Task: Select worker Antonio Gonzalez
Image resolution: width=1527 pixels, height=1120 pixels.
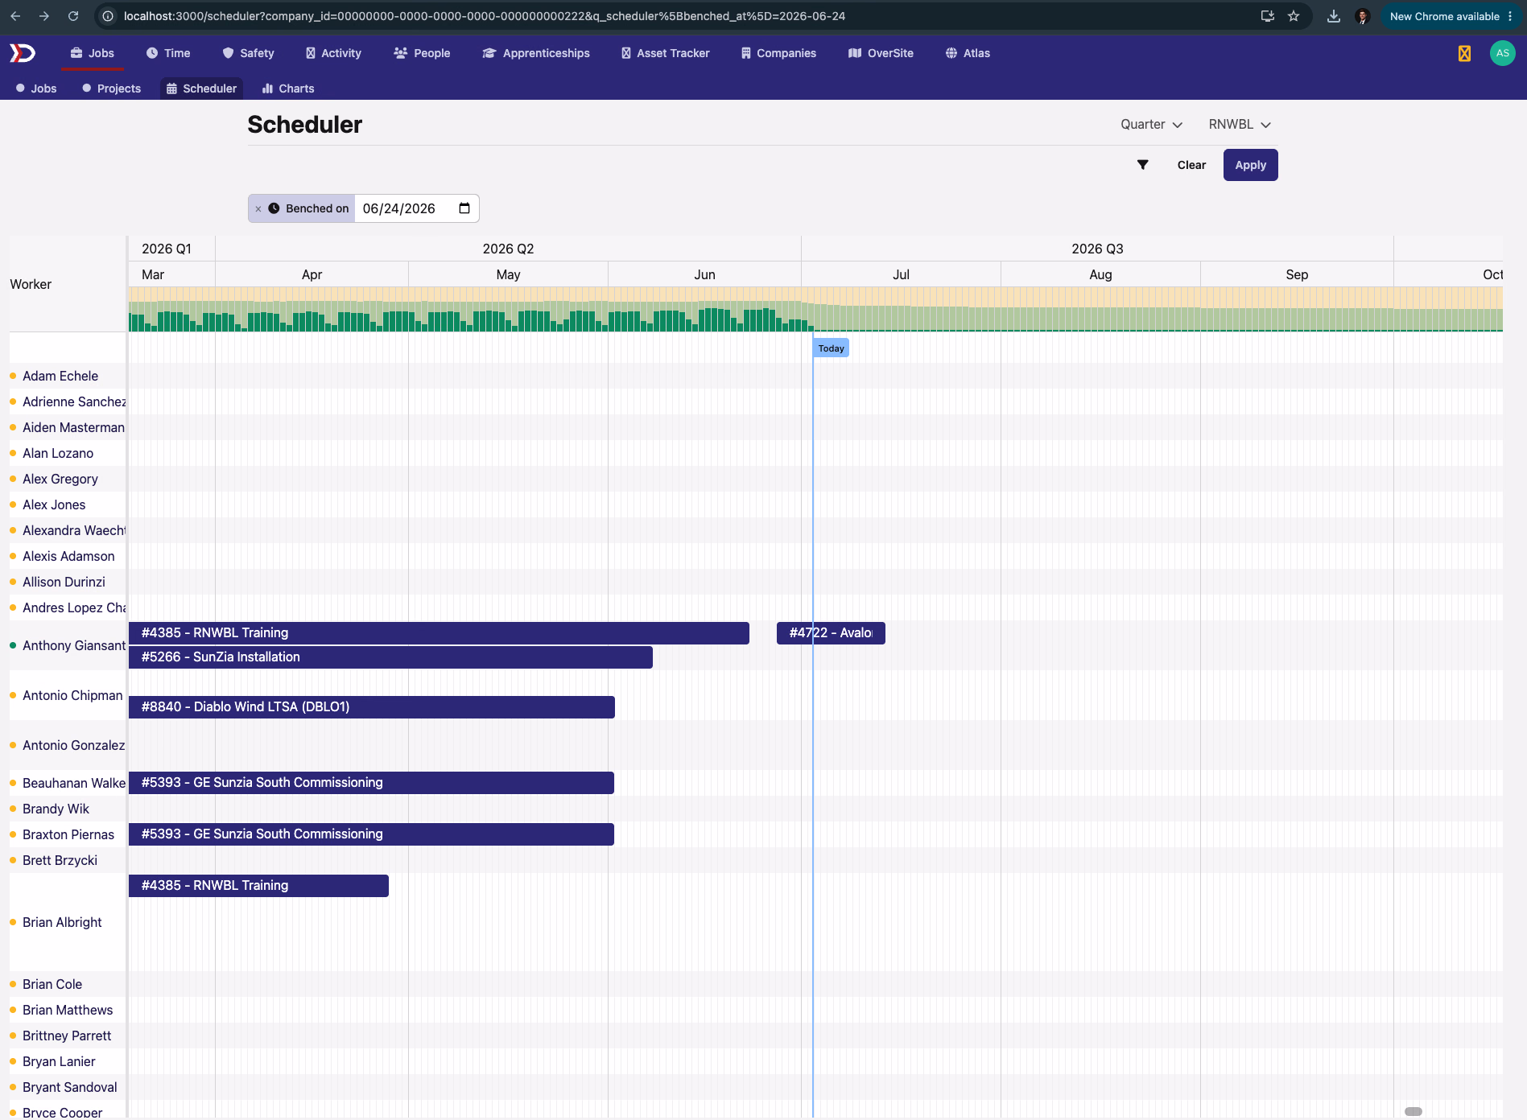Action: [73, 745]
